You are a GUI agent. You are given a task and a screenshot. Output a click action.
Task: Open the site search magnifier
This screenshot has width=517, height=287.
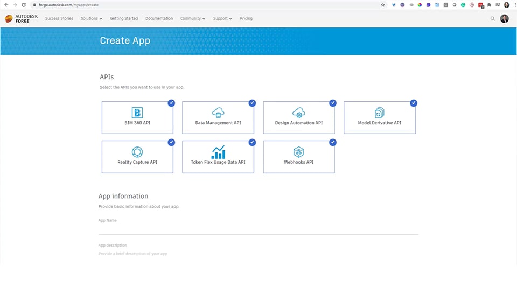[x=493, y=19]
